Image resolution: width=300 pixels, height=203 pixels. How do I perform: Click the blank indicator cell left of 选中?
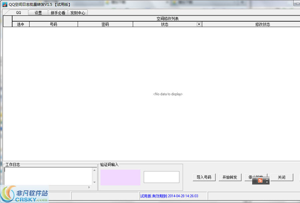coord(8,21)
